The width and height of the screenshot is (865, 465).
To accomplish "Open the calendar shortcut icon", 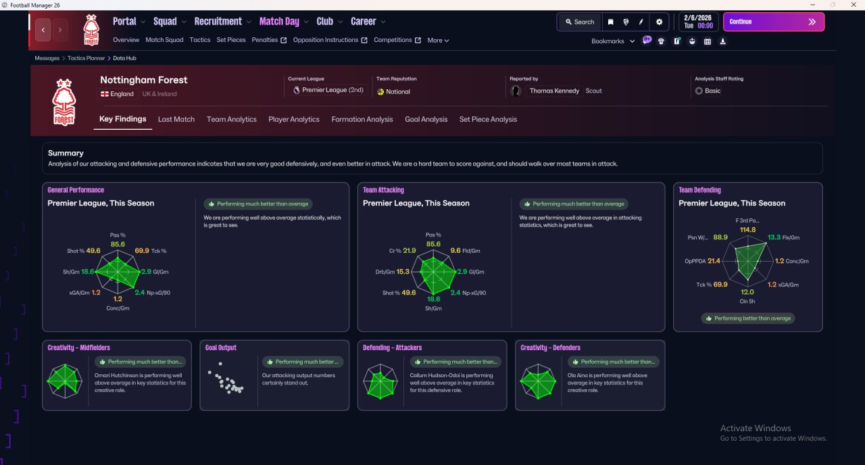I will [x=708, y=41].
